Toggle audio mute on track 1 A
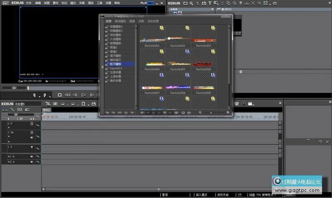 (x=32, y=157)
